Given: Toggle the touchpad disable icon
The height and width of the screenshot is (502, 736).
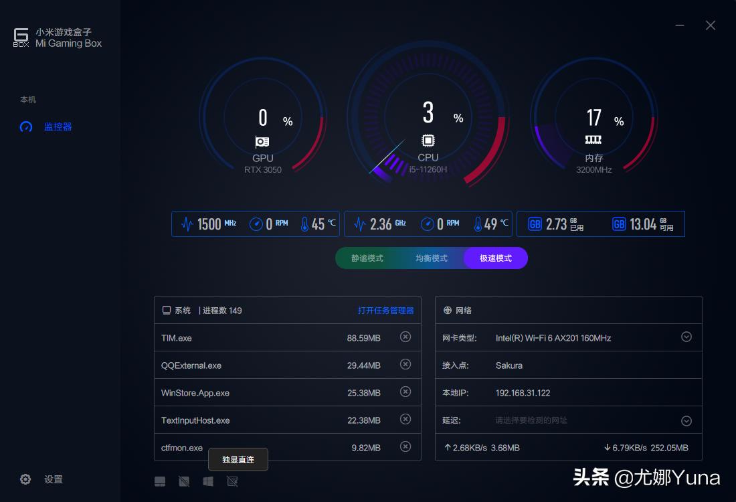Looking at the screenshot, I should tap(183, 481).
